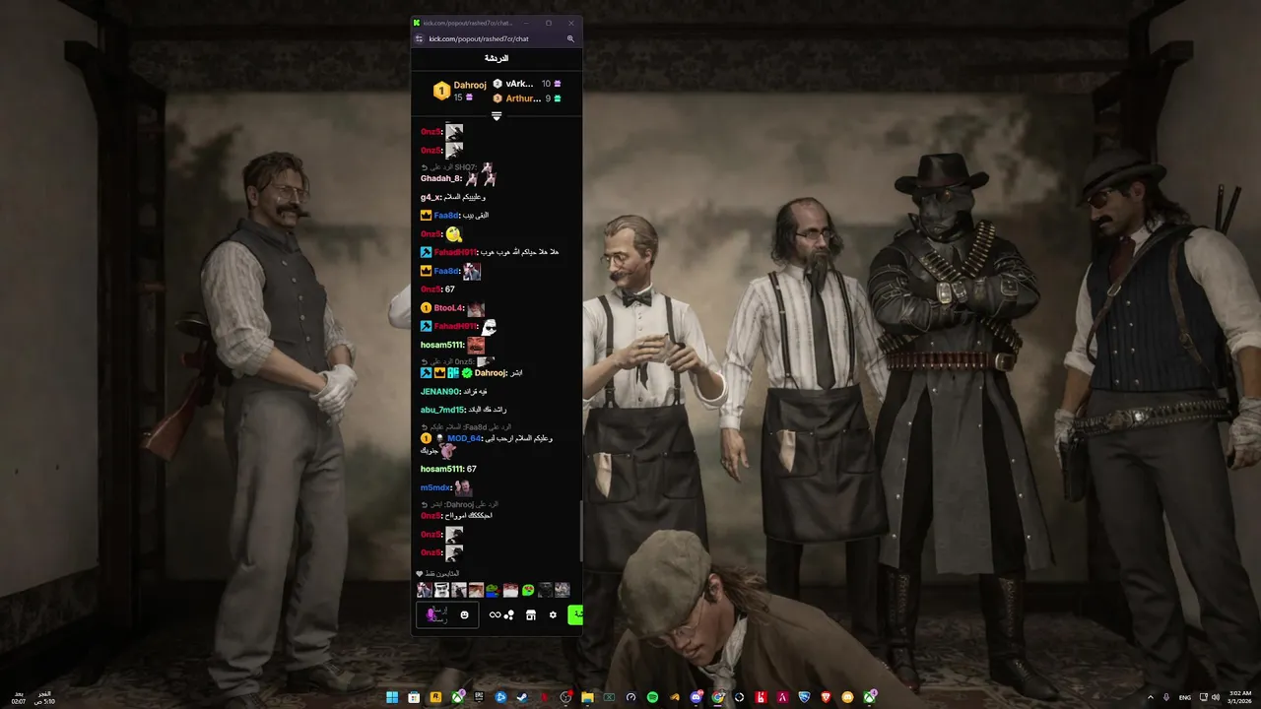Click the chat scrollbar thumb
Screen dimensions: 1261x709
pos(581,530)
